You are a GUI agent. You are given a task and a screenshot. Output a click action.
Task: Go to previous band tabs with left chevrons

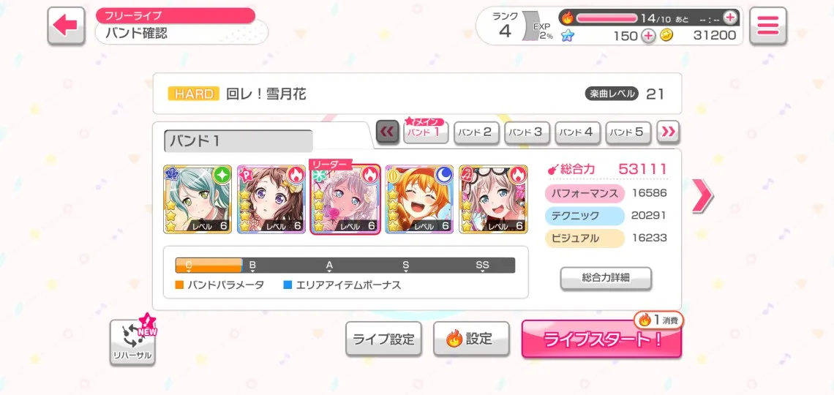click(387, 132)
